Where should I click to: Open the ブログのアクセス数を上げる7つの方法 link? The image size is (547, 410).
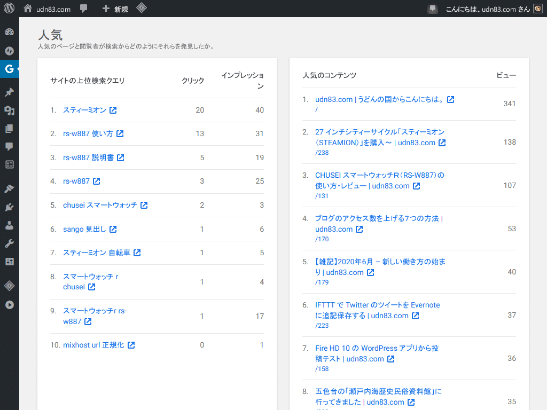pyautogui.click(x=379, y=224)
